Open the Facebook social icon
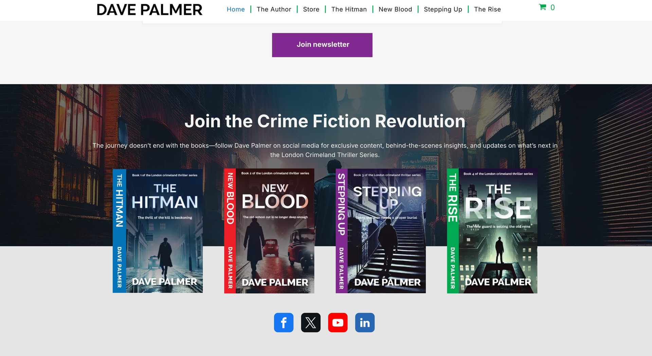 pyautogui.click(x=284, y=322)
